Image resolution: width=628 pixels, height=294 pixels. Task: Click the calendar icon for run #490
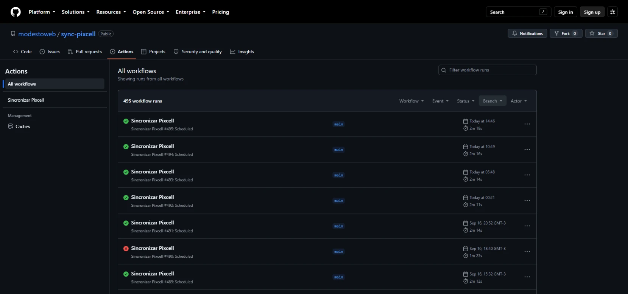(x=466, y=249)
